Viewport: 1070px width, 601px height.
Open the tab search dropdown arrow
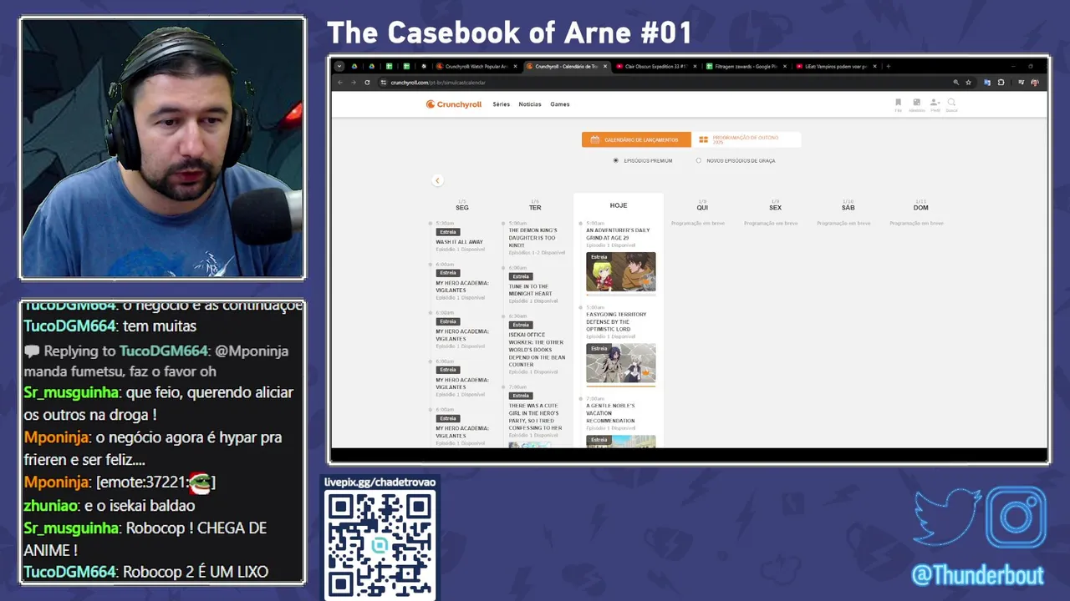[x=339, y=66]
